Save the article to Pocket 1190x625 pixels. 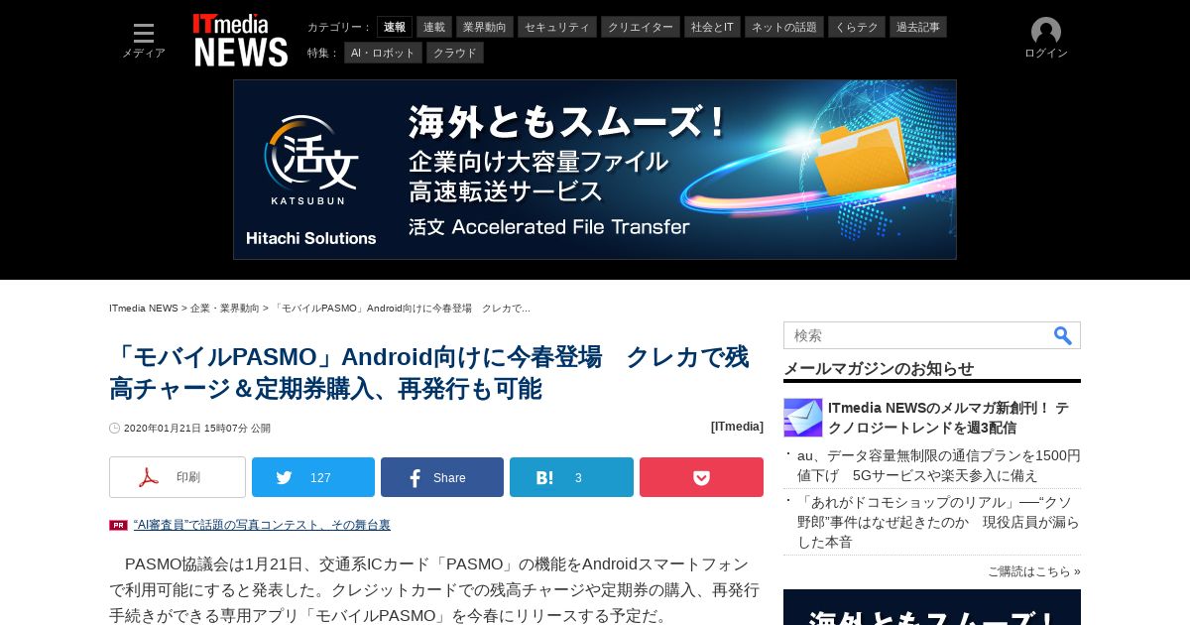tap(701, 477)
